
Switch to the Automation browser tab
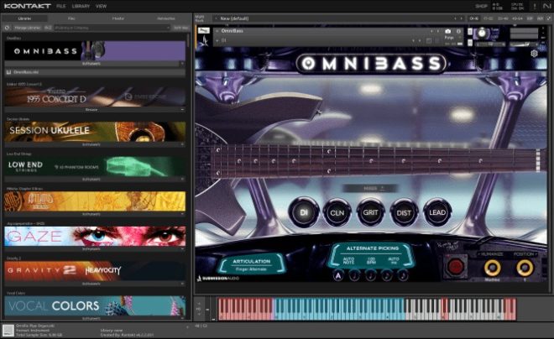pyautogui.click(x=165, y=18)
